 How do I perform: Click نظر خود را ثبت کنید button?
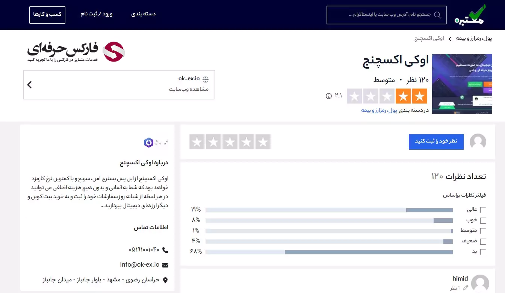coord(436,141)
